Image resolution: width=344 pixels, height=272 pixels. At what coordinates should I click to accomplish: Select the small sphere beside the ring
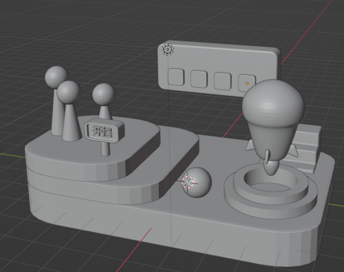(197, 182)
